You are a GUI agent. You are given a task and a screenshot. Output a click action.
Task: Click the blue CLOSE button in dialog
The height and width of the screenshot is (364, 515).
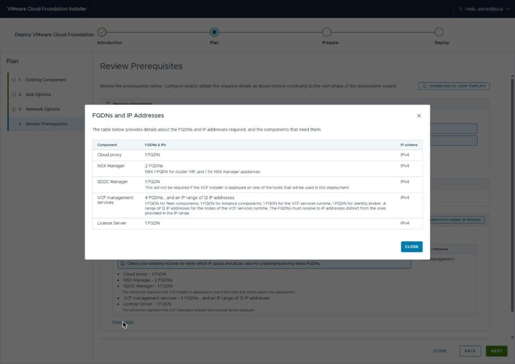[411, 246]
